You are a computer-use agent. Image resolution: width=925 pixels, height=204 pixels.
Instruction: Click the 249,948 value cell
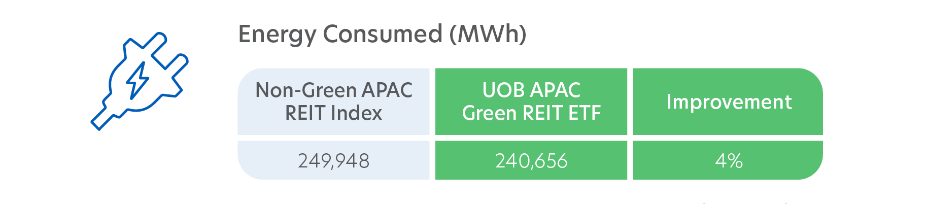pos(333,160)
